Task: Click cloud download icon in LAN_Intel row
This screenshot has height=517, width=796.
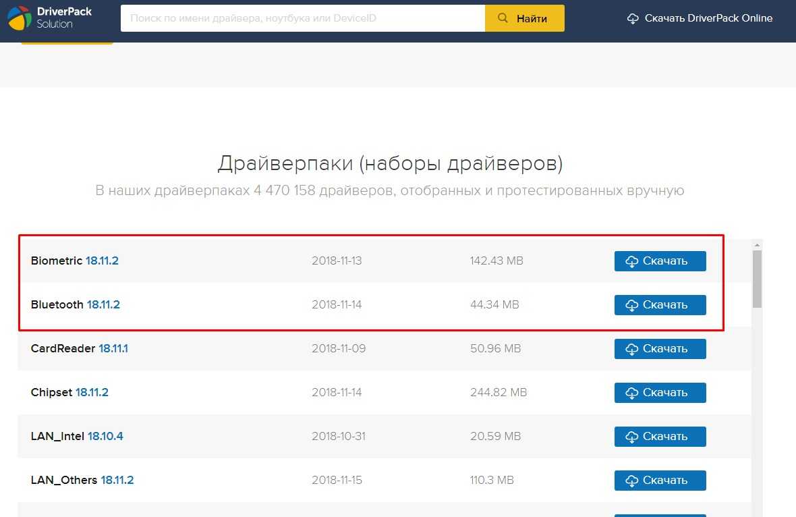Action: click(x=632, y=437)
